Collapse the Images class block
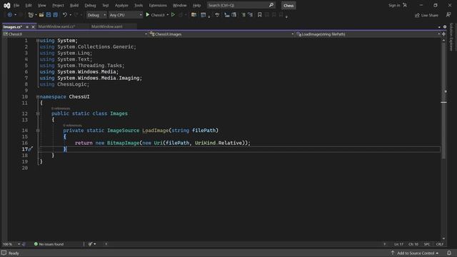457x257 pixels. click(x=38, y=114)
